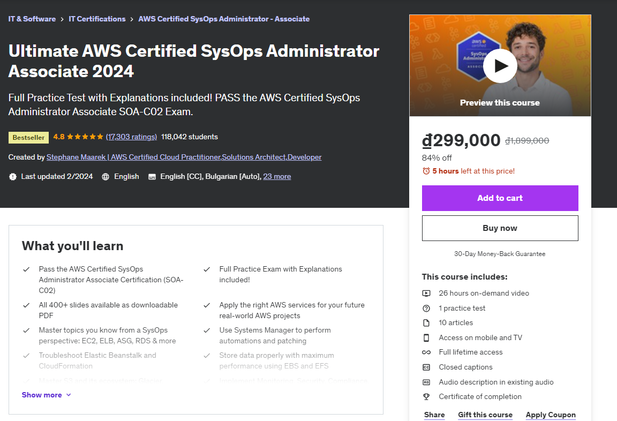Click the Add to cart button
Image resolution: width=617 pixels, height=421 pixels.
[500, 198]
